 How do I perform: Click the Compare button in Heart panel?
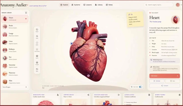[x=164, y=85]
